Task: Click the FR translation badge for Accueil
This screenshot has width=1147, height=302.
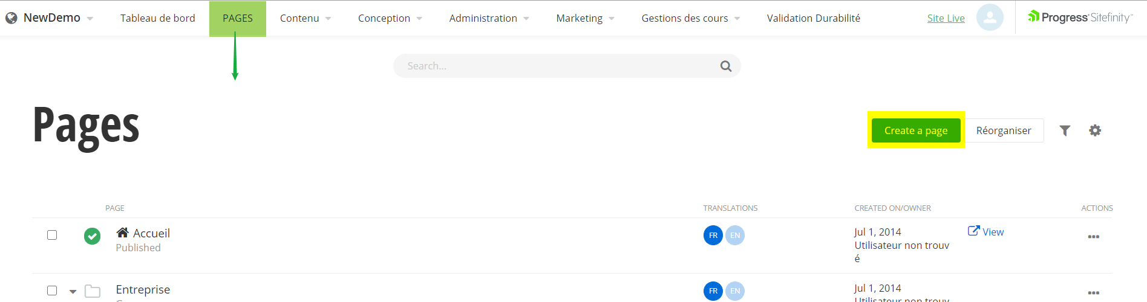Action: pyautogui.click(x=713, y=236)
